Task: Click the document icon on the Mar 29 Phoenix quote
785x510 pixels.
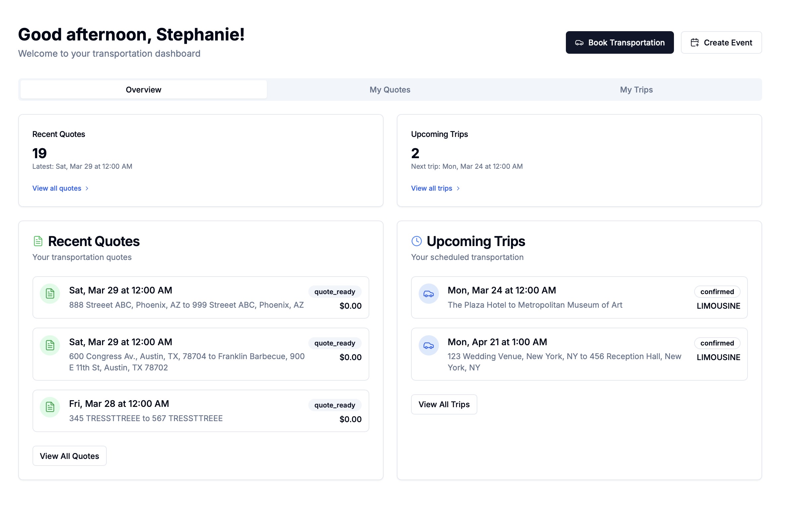Action: [x=50, y=293]
